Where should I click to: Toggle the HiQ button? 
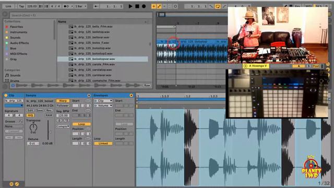[30, 115]
